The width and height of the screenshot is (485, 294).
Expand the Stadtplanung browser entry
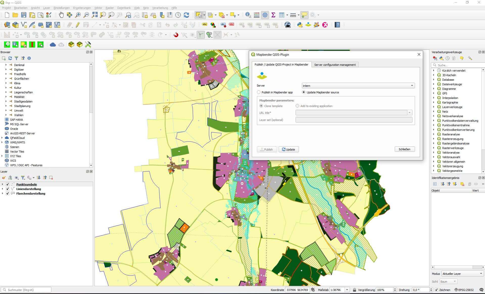[x=6, y=106]
